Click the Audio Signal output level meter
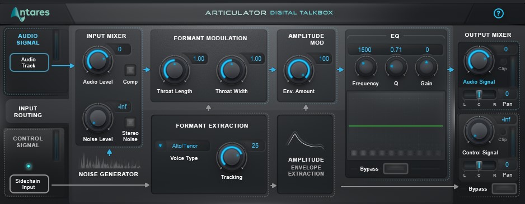This screenshot has width=525, height=204. 512,72
